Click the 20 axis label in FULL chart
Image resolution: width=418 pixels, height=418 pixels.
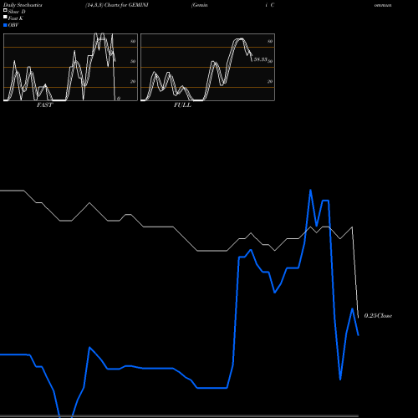point(270,81)
